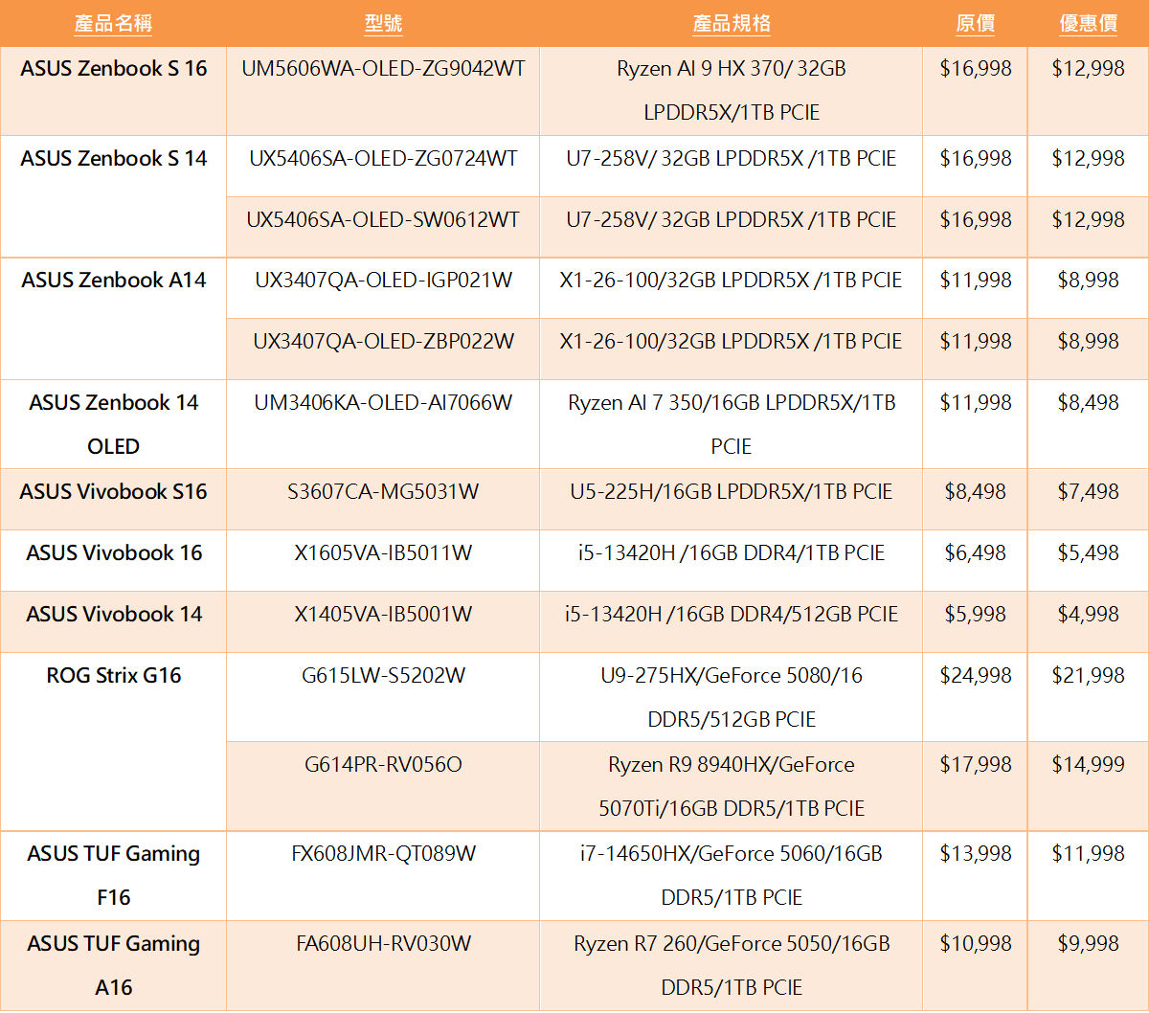
Task: Click the $12,998 sale price for UM5606WA-OLED-ZG9042WT
Action: [1088, 68]
